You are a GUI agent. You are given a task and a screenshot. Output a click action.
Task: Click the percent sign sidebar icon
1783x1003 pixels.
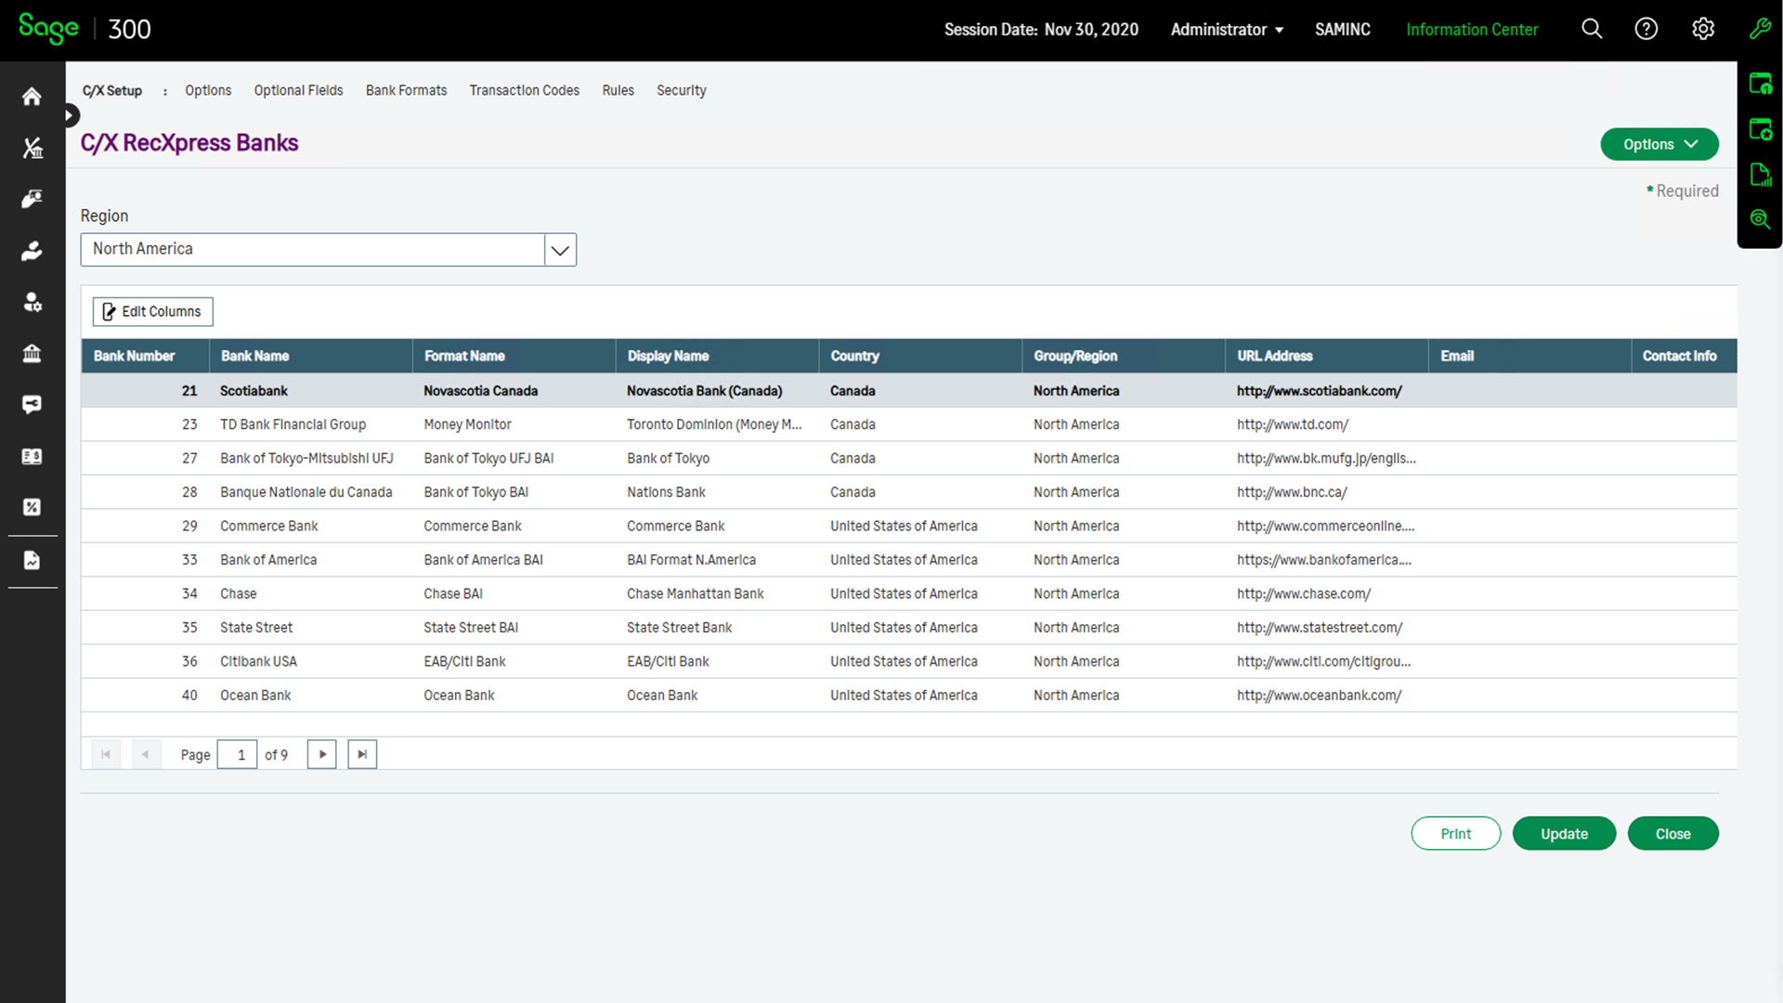[x=32, y=507]
